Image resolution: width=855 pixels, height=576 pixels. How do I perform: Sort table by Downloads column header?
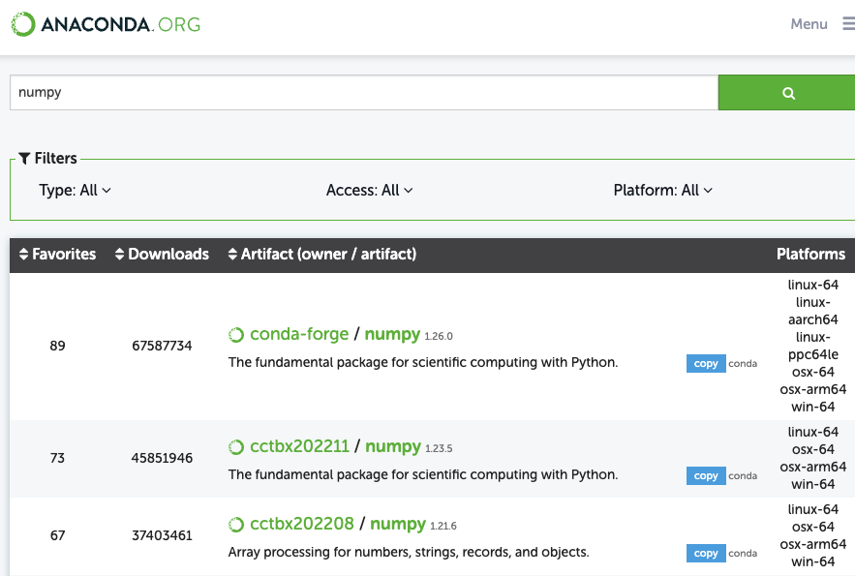pyautogui.click(x=162, y=254)
